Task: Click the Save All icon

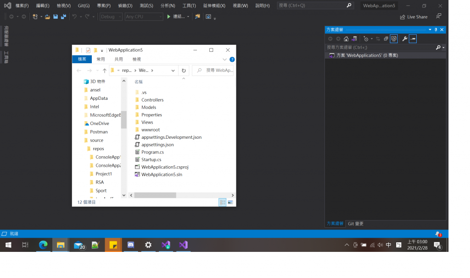Action: click(63, 17)
